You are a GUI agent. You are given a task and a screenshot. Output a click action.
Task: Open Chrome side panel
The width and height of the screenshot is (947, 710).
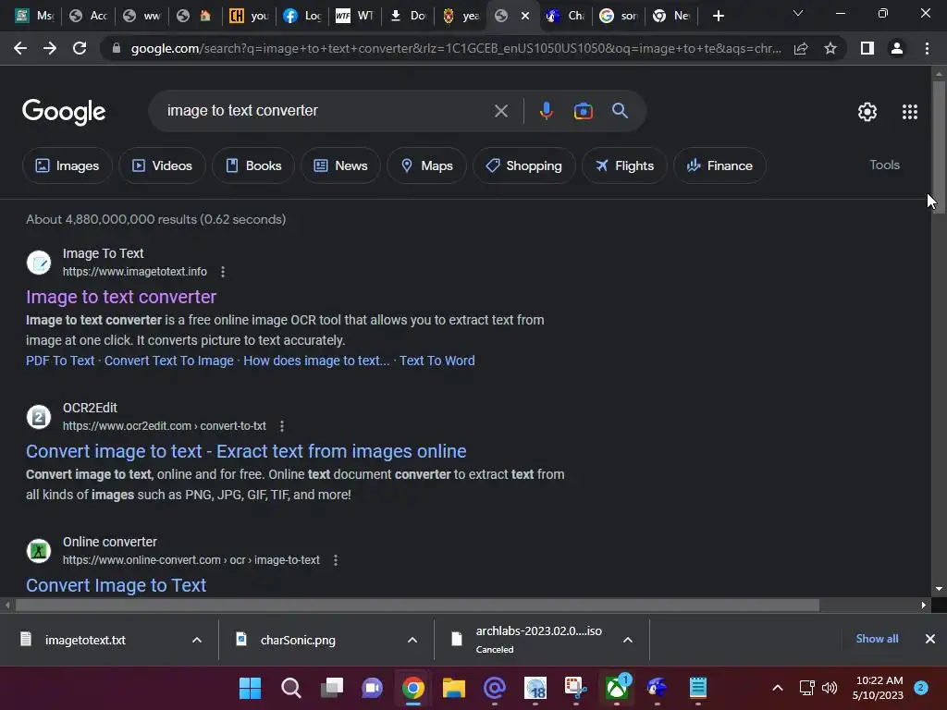[x=867, y=48]
